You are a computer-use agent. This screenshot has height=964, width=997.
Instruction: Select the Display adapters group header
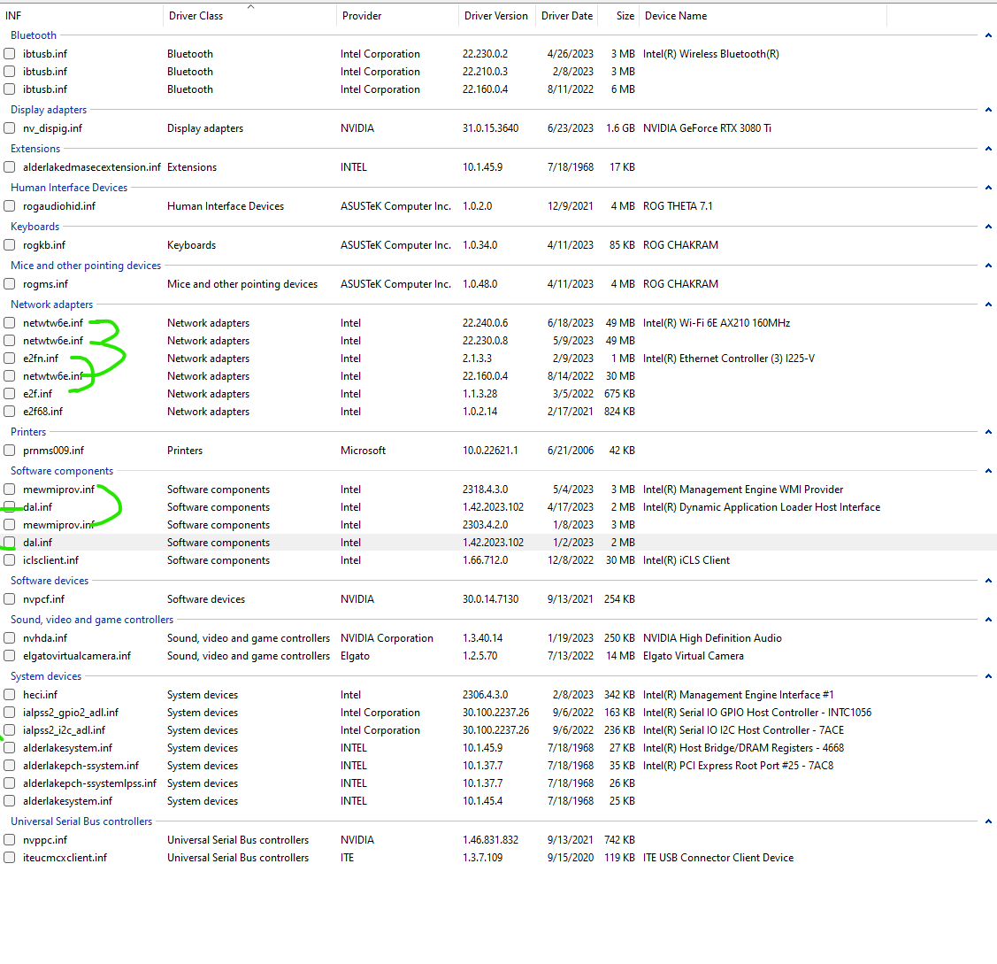(x=49, y=110)
